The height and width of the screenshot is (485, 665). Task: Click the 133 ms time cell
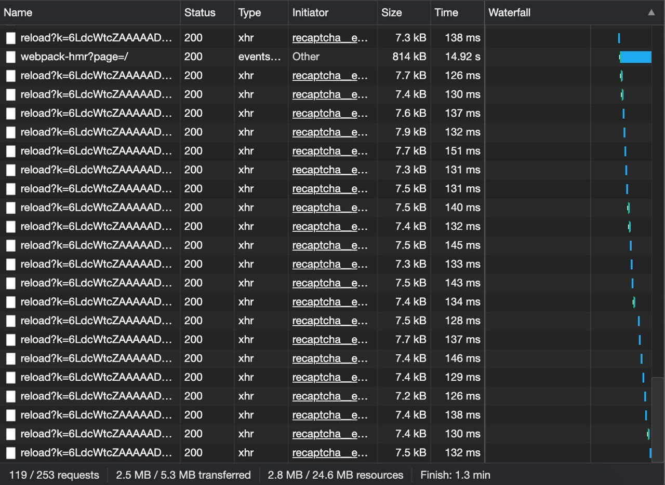[x=463, y=264]
